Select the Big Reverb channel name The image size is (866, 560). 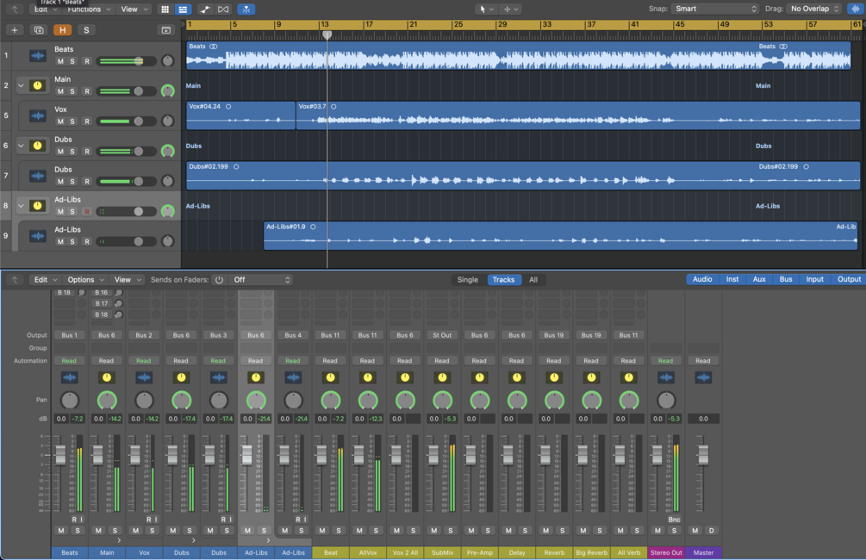click(591, 553)
